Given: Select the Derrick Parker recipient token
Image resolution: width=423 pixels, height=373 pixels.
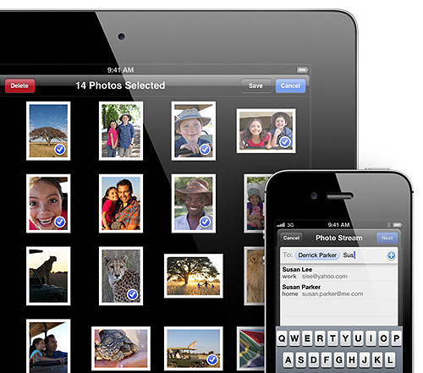Looking at the screenshot, I should [317, 255].
